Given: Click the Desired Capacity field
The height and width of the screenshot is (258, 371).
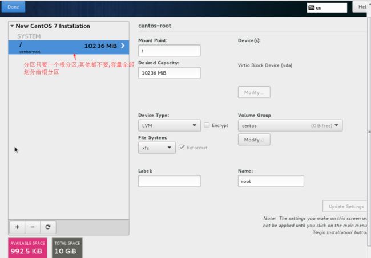Looking at the screenshot, I should point(169,73).
